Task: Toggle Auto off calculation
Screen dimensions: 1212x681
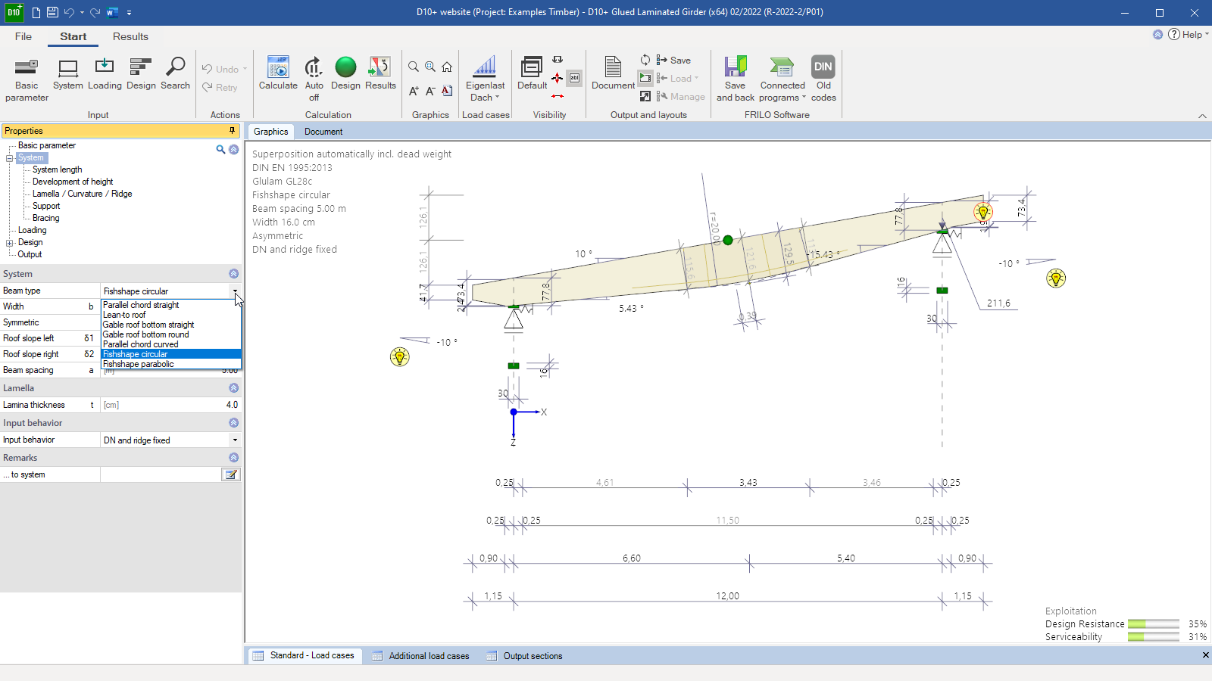Action: (x=314, y=79)
